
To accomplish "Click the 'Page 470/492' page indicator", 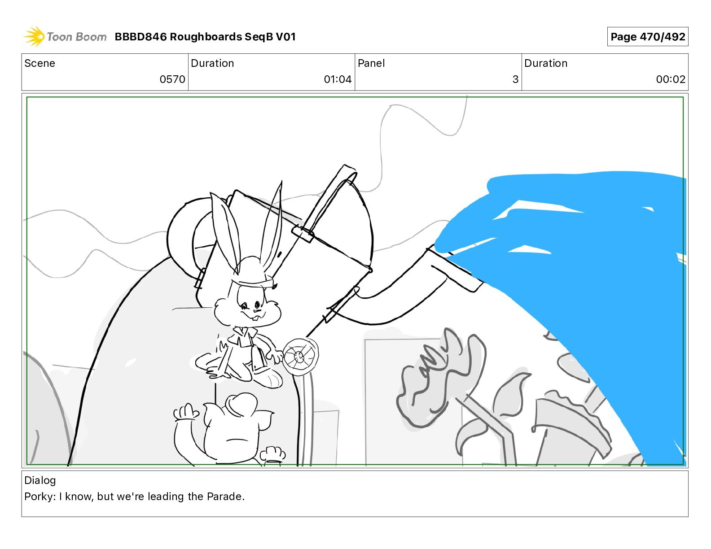I will [648, 37].
